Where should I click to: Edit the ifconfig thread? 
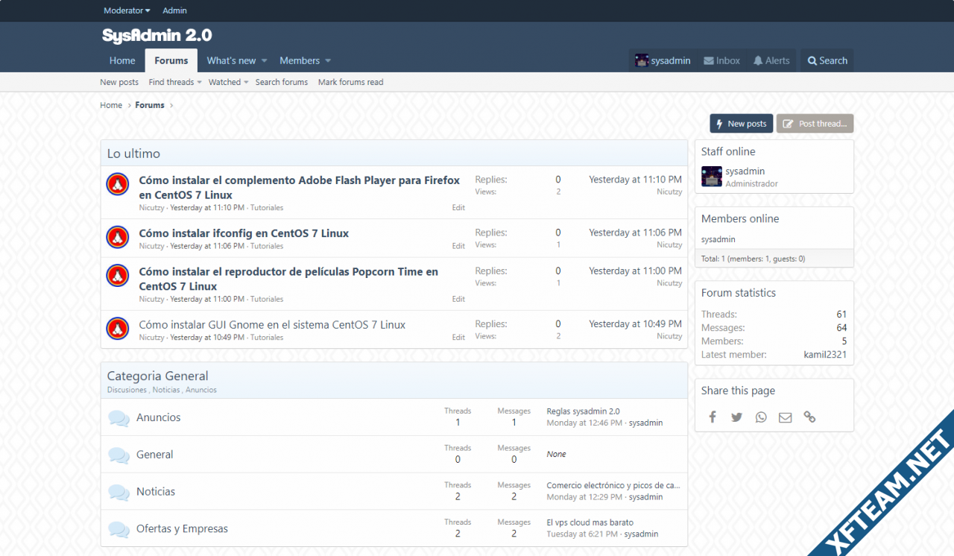(458, 246)
